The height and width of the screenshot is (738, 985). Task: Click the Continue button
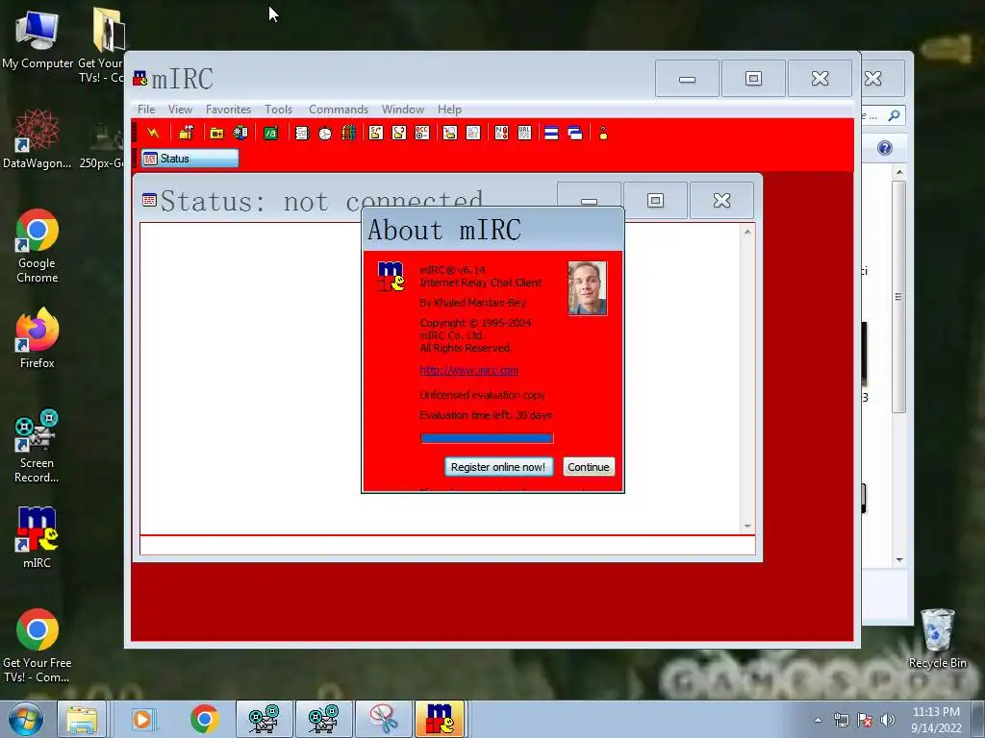pyautogui.click(x=589, y=467)
